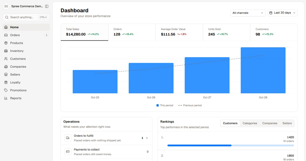Expand the Last 30 days chevron

tap(294, 13)
